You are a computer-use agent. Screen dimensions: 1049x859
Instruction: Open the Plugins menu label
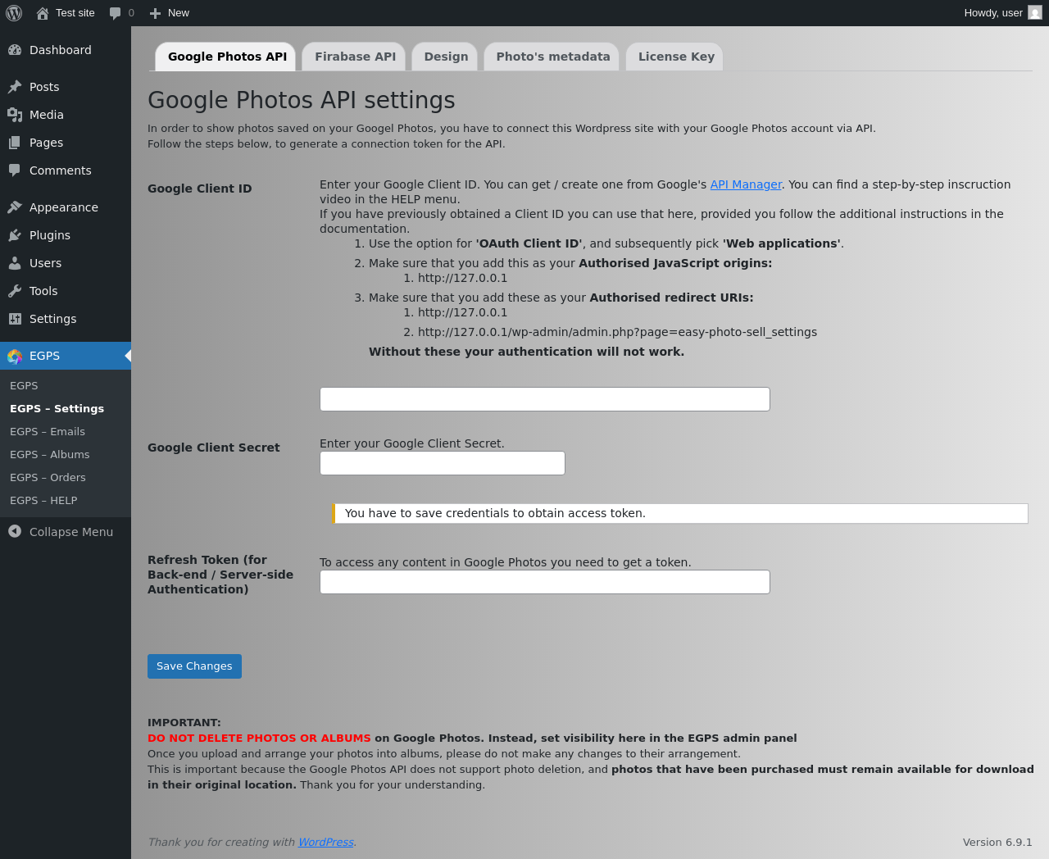[50, 235]
